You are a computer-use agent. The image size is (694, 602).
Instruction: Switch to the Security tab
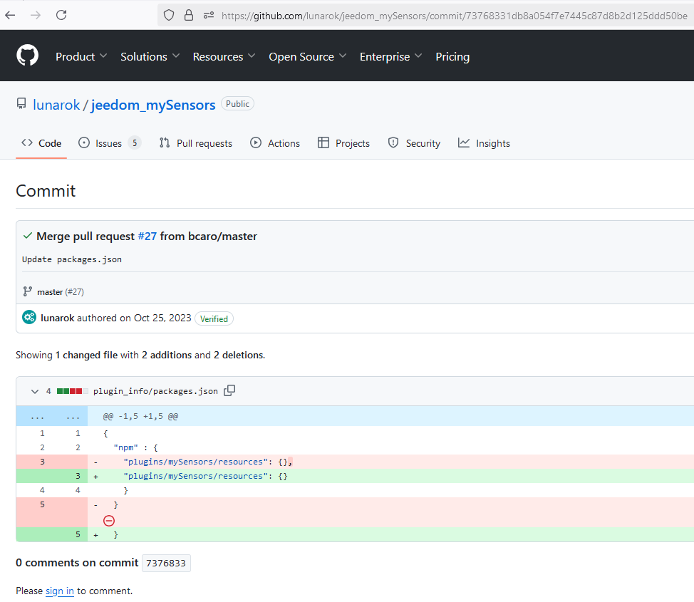point(414,143)
